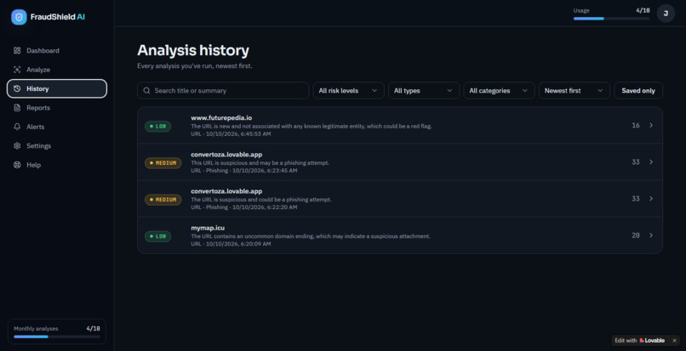Click the Dashboard grid icon
Image resolution: width=686 pixels, height=351 pixels.
17,51
